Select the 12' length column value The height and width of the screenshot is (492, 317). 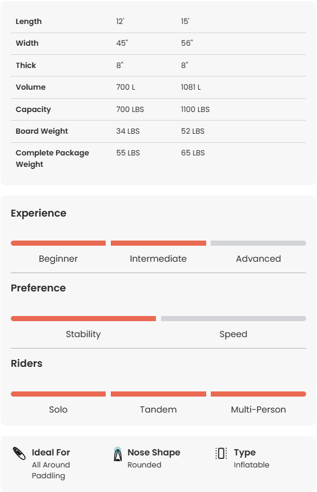click(x=120, y=21)
